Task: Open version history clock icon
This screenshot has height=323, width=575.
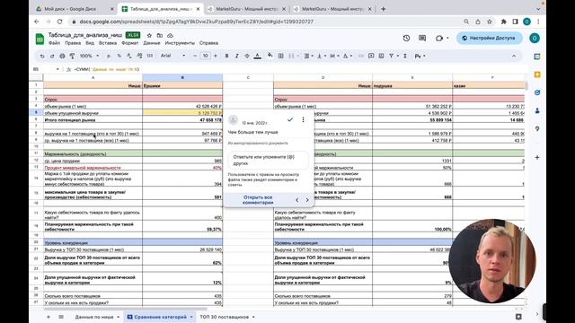Action: click(406, 38)
